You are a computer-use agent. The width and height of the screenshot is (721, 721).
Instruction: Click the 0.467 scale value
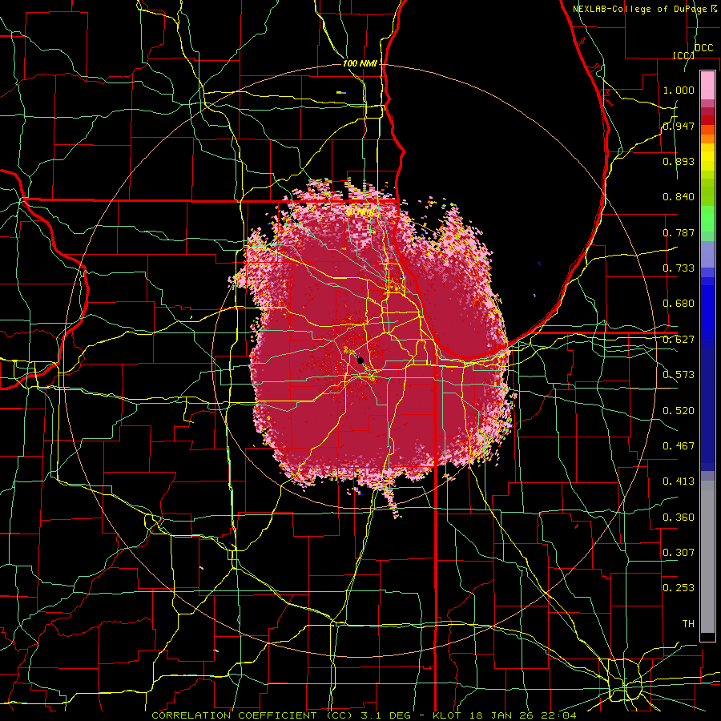pos(679,446)
